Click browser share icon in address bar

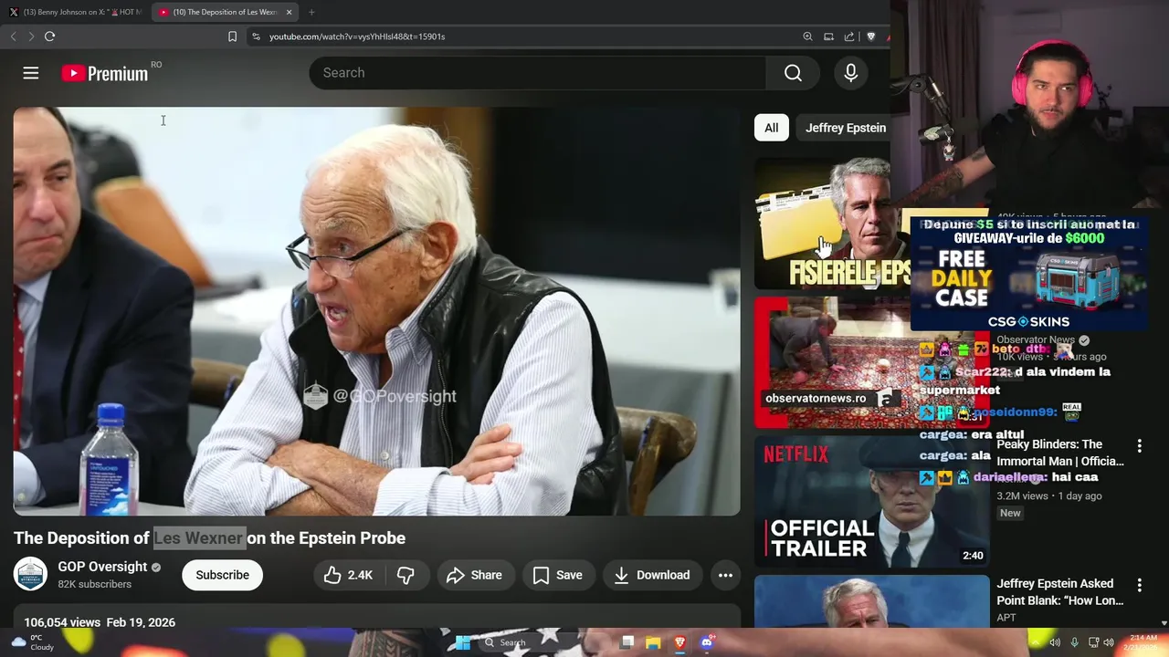click(x=849, y=36)
